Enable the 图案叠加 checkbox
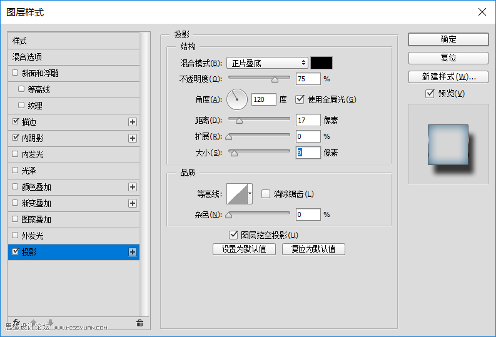496x337 pixels. point(15,219)
